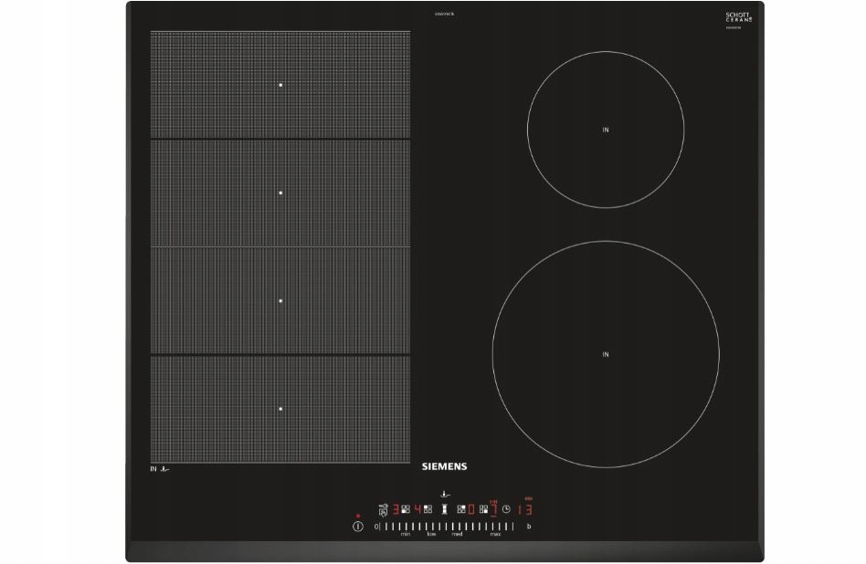Screen dimensions: 866x564
Task: Tap the SIEMENS logo
Action: (445, 466)
